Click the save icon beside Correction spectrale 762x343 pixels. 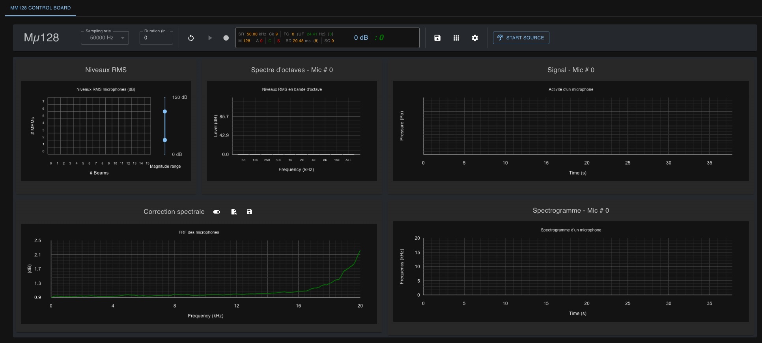(x=249, y=212)
